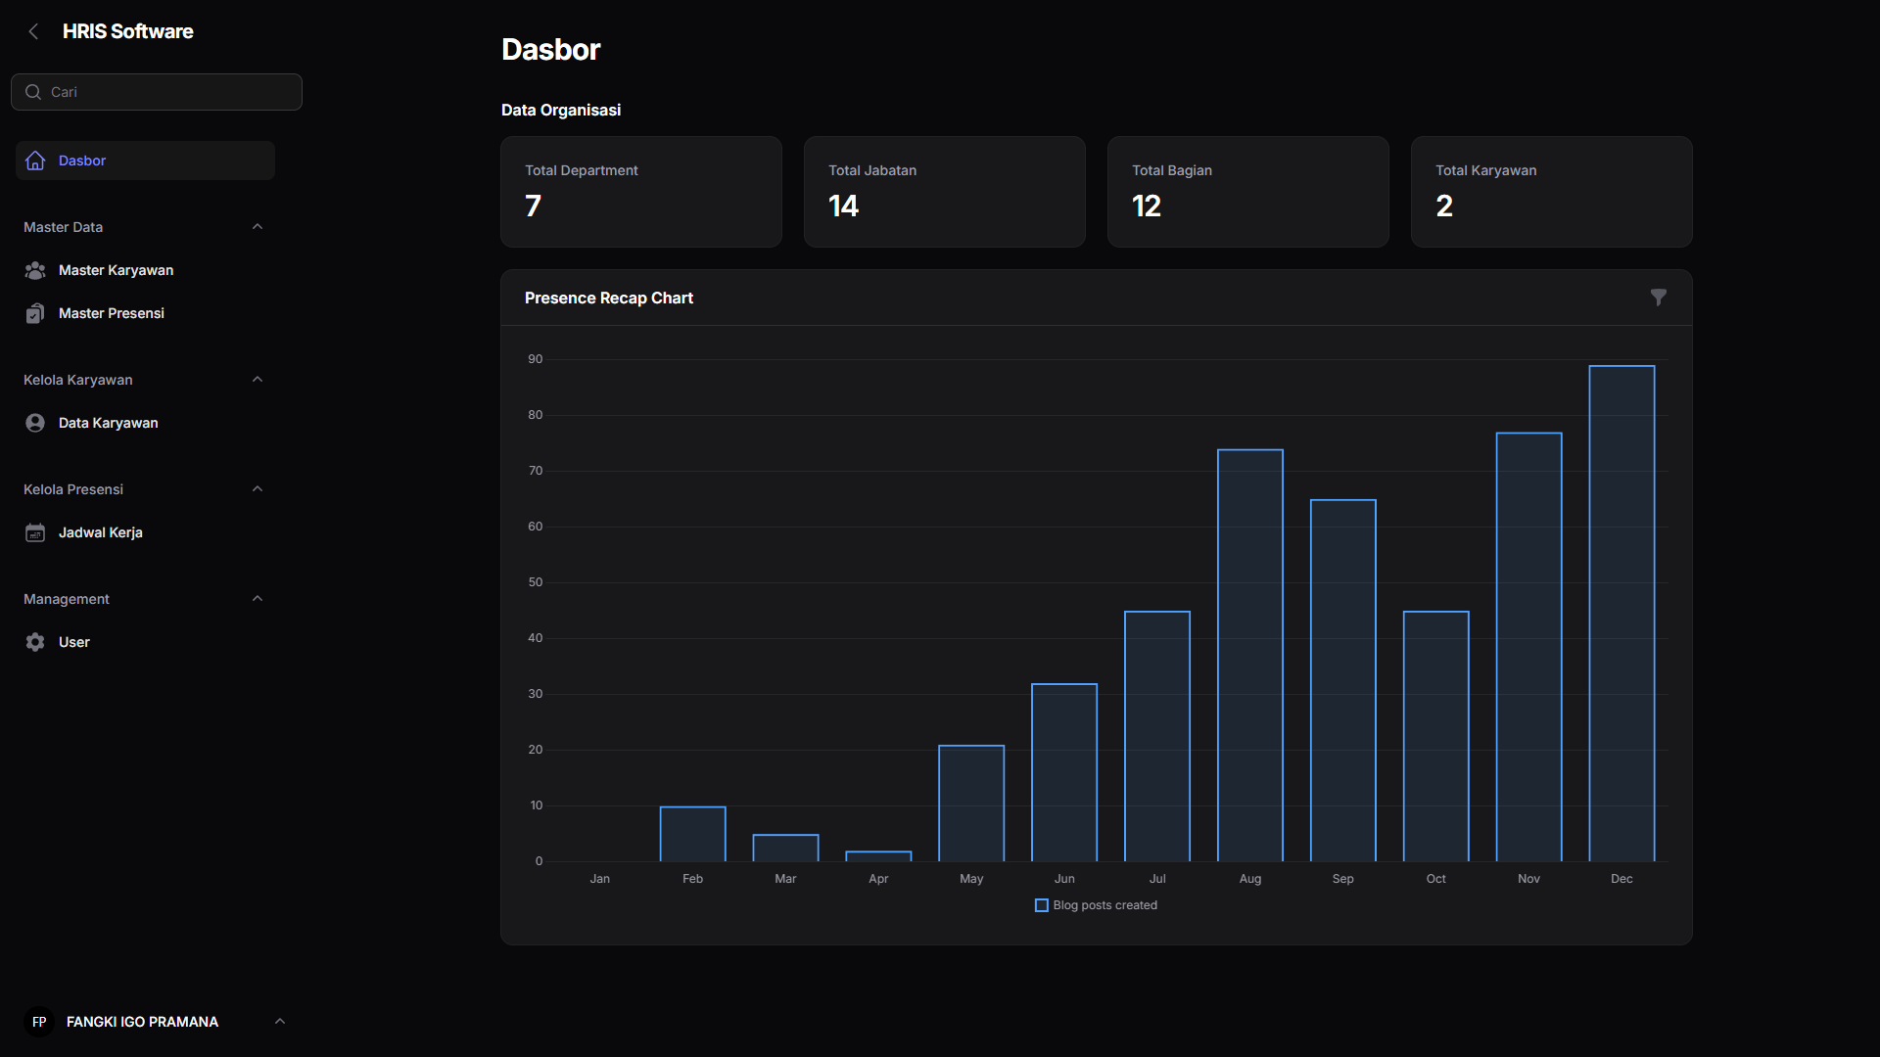Click the User gear icon
Image resolution: width=1880 pixels, height=1057 pixels.
click(x=35, y=642)
